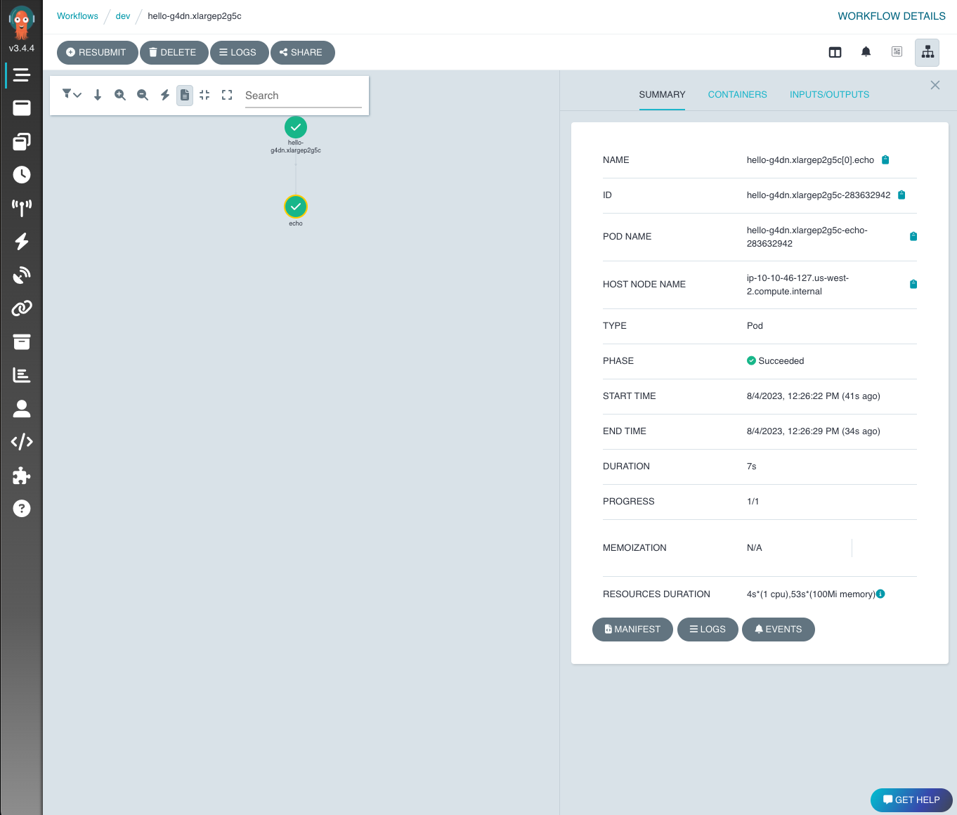Expand the Workflows breadcrumb link
957x815 pixels.
pyautogui.click(x=77, y=15)
